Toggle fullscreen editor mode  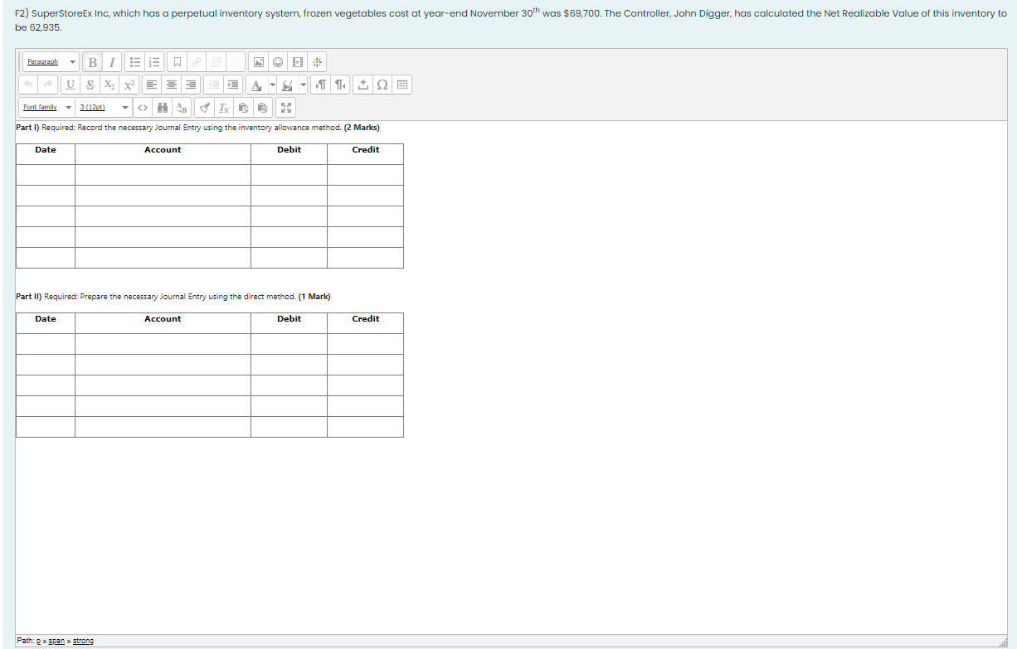click(x=285, y=108)
